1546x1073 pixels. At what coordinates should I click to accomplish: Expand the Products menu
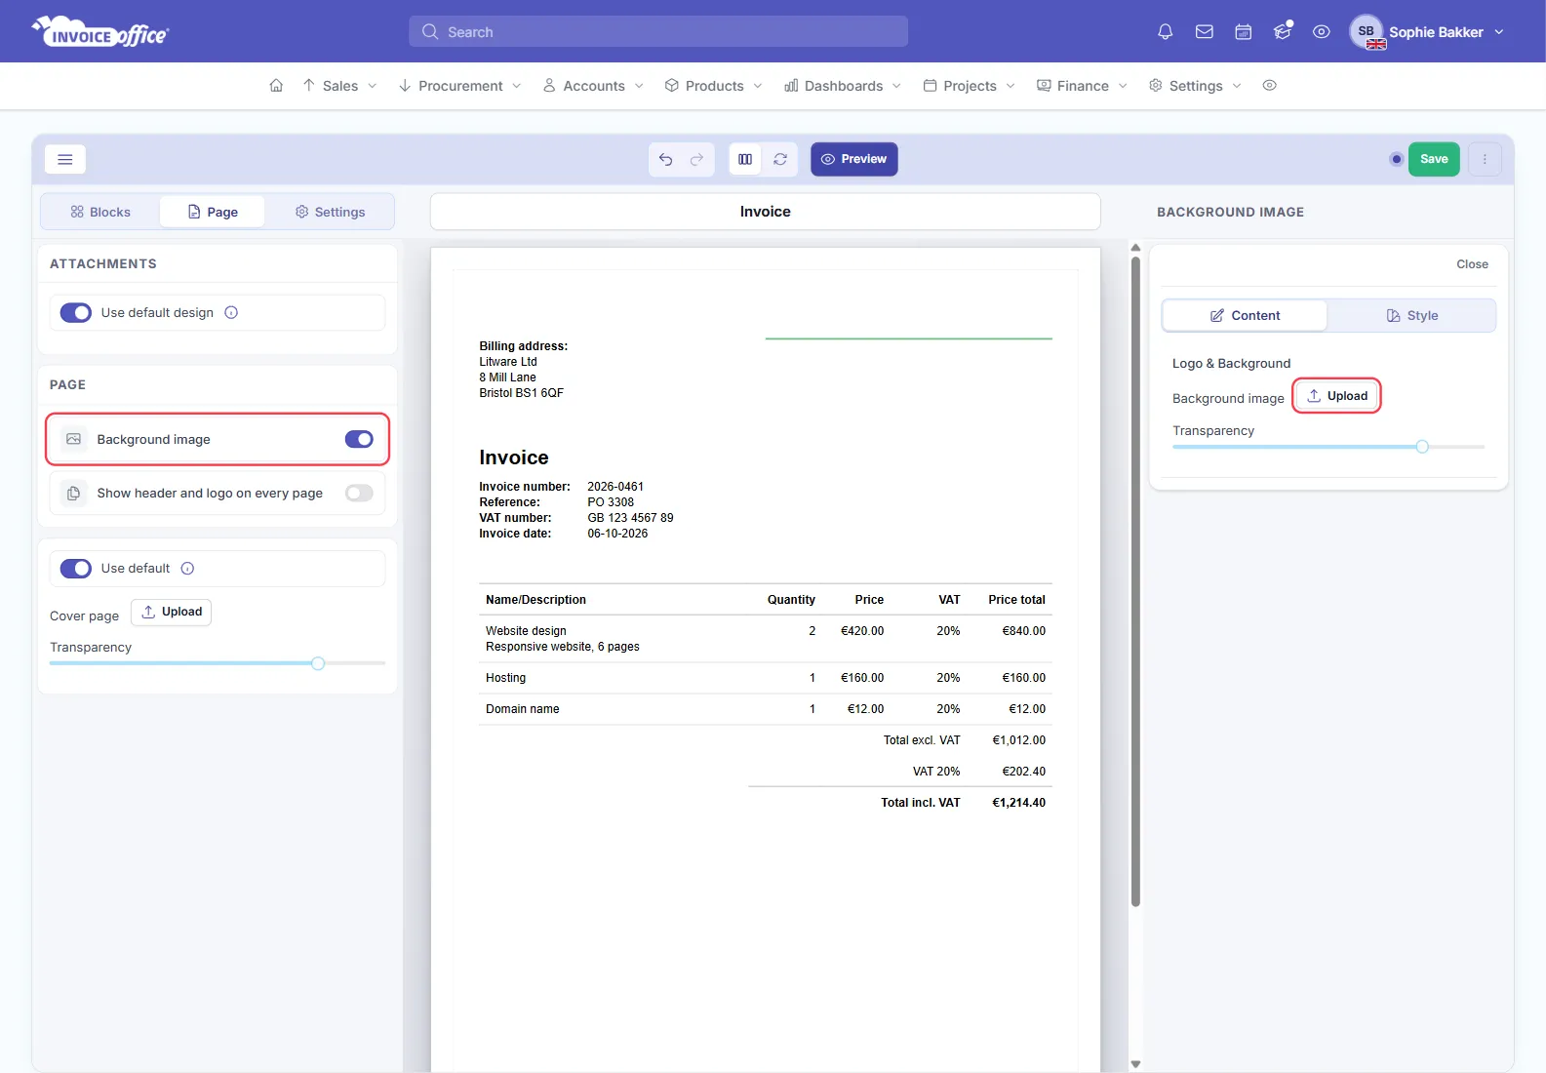click(x=713, y=86)
